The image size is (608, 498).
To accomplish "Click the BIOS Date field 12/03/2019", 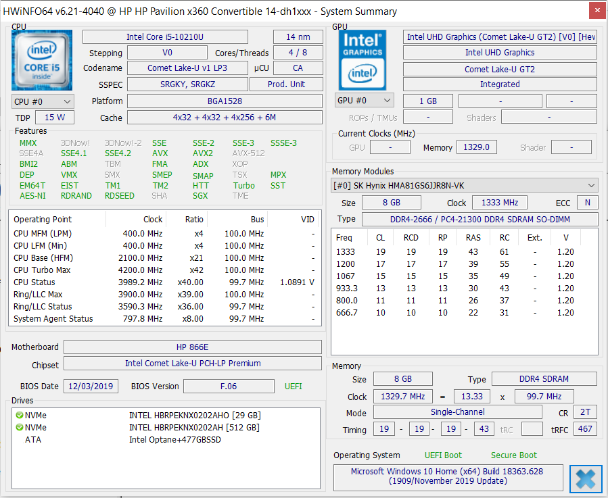I will click(91, 387).
